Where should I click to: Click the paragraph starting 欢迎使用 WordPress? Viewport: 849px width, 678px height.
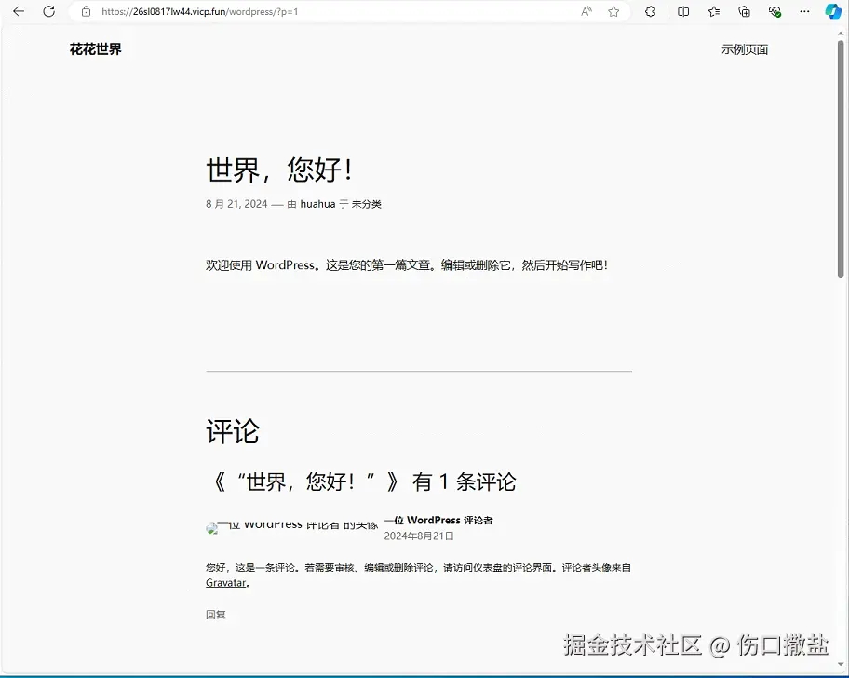tap(407, 264)
